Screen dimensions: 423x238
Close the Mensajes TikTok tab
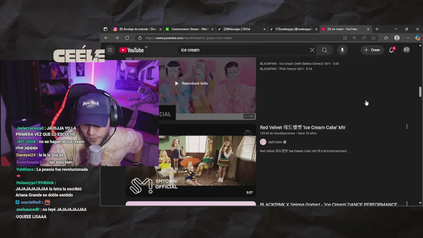[264, 29]
